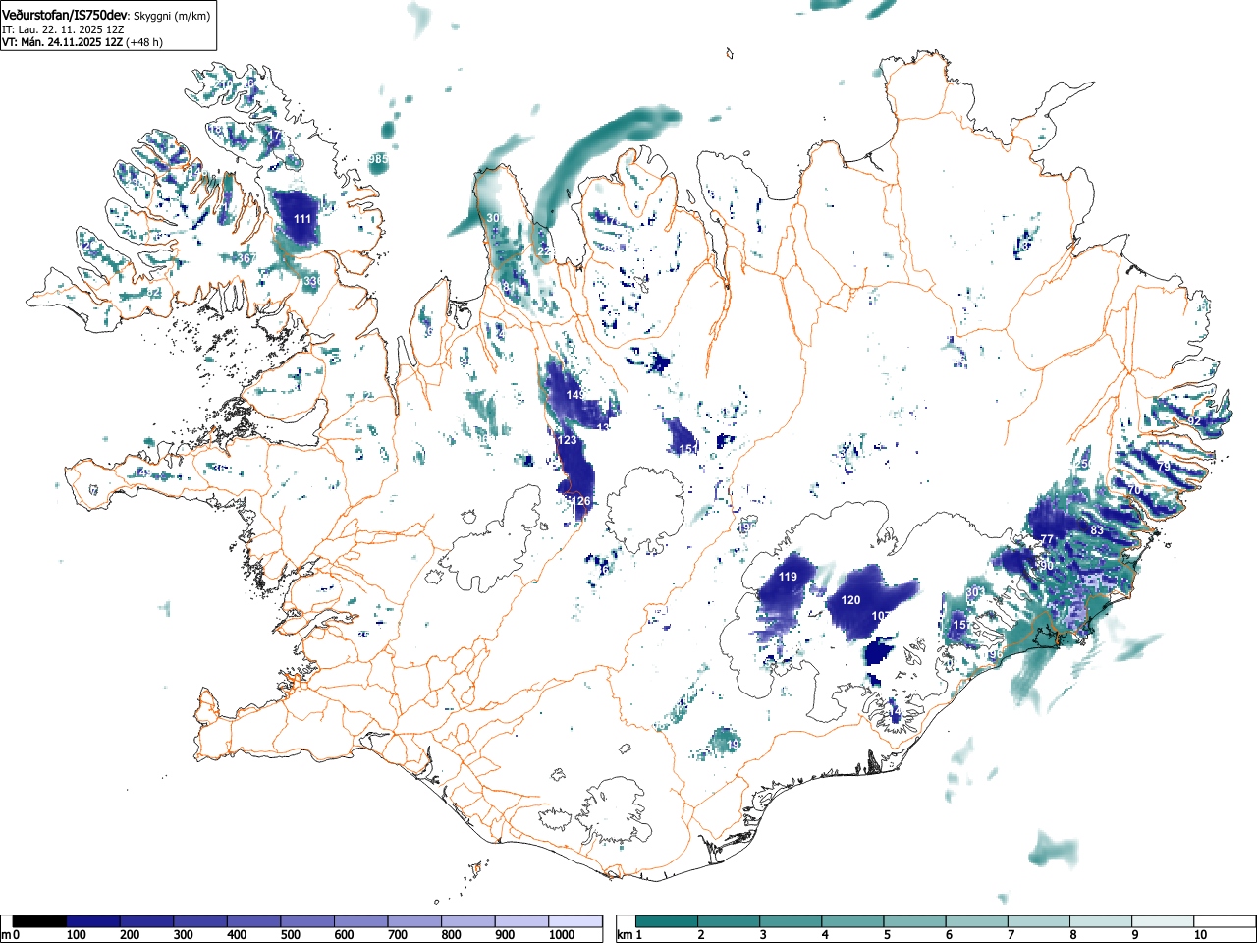This screenshot has width=1257, height=943.
Task: Click the '1000' tick on the metre legend
Action: [561, 935]
